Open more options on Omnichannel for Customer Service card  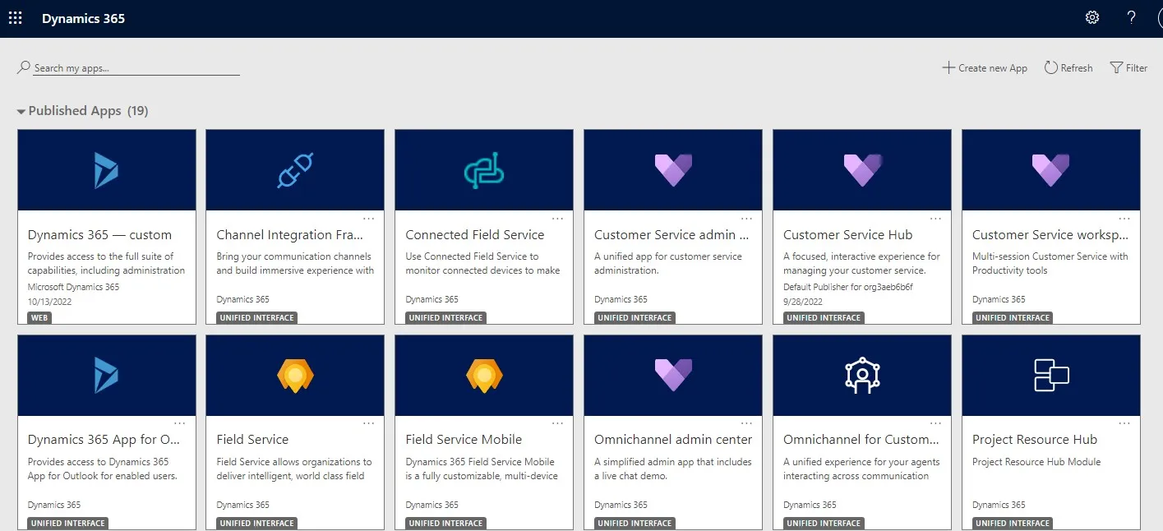pyautogui.click(x=936, y=423)
